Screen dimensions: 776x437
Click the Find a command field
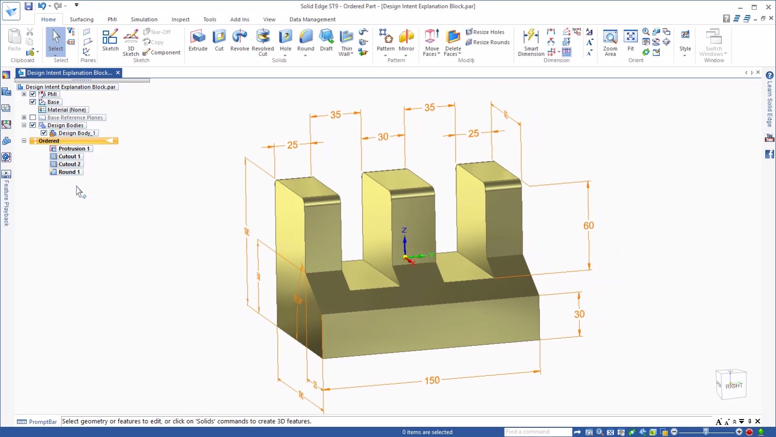click(x=537, y=432)
